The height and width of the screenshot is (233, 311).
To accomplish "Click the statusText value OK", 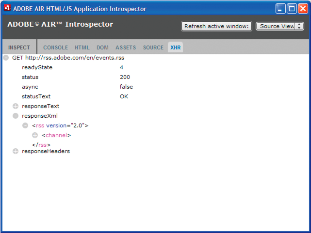I will coord(124,96).
